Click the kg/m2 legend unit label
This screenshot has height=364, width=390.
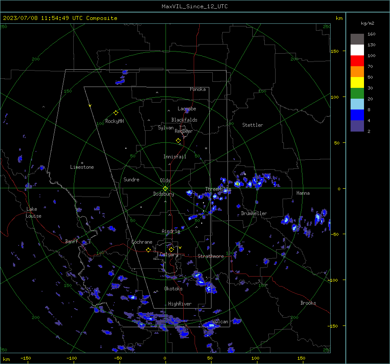[367, 23]
